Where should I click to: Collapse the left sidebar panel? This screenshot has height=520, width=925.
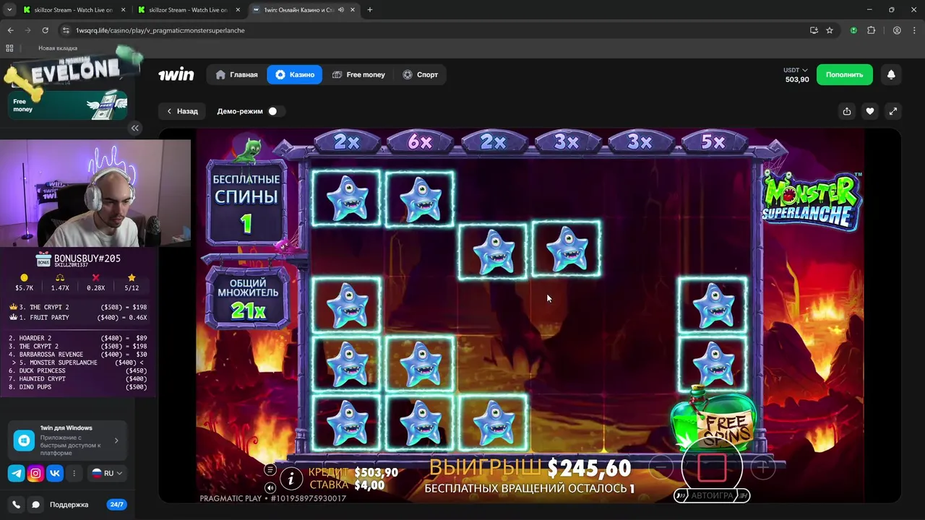(135, 128)
